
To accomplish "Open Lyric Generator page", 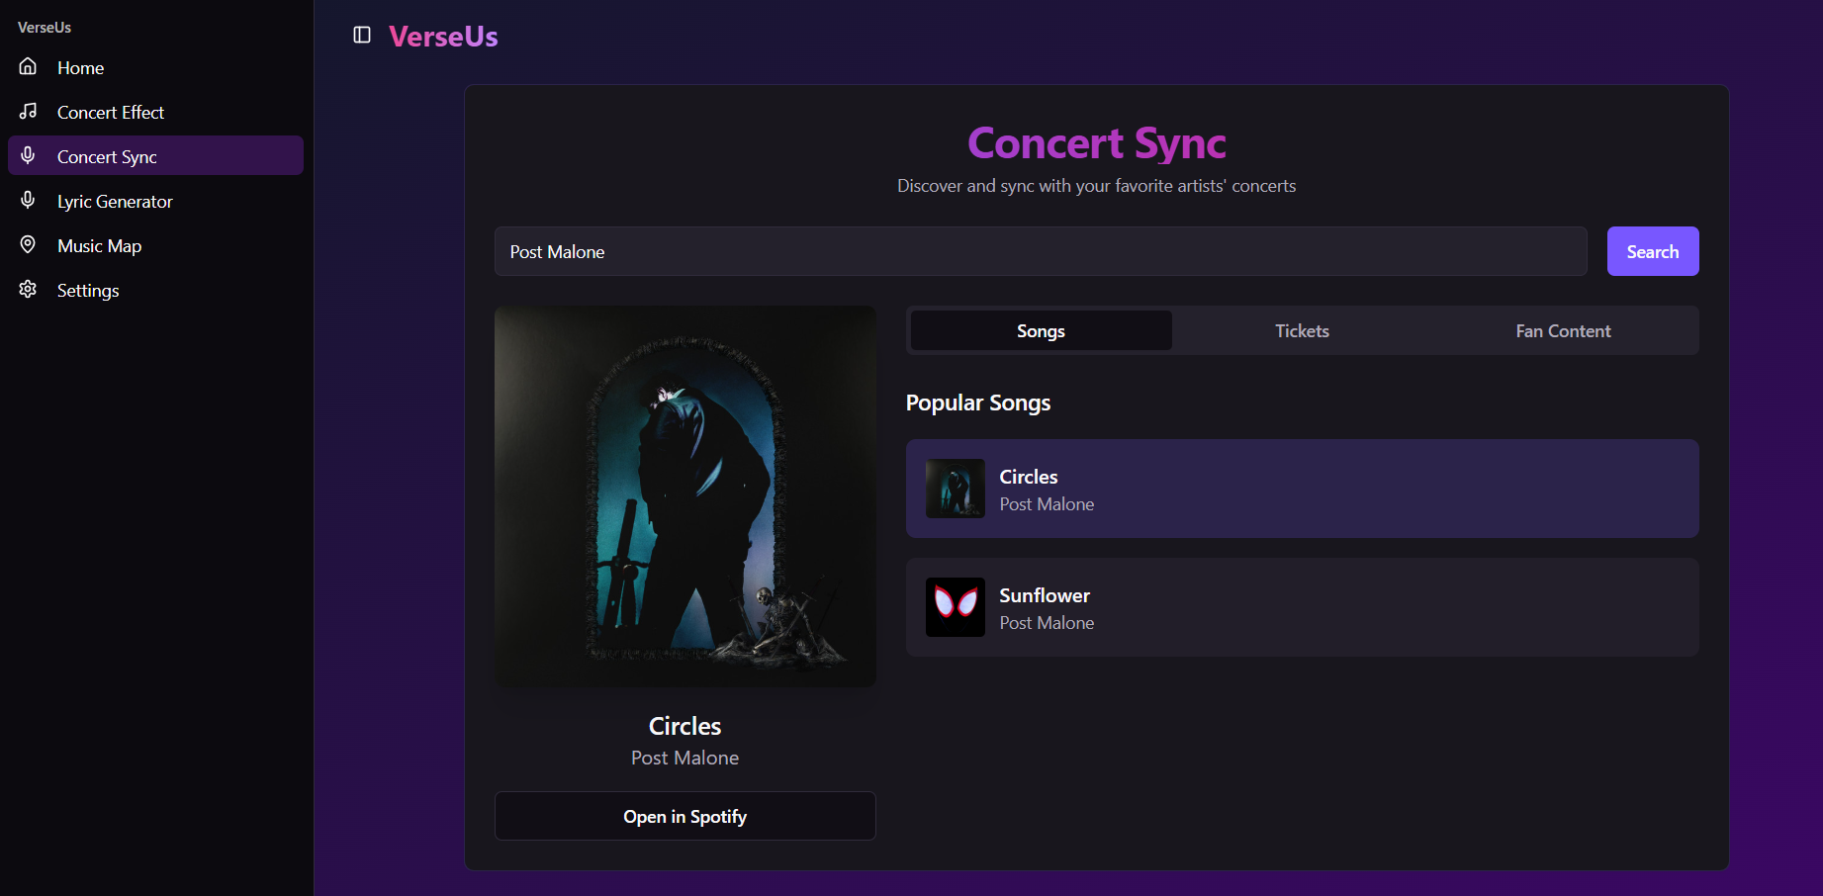I will point(155,201).
